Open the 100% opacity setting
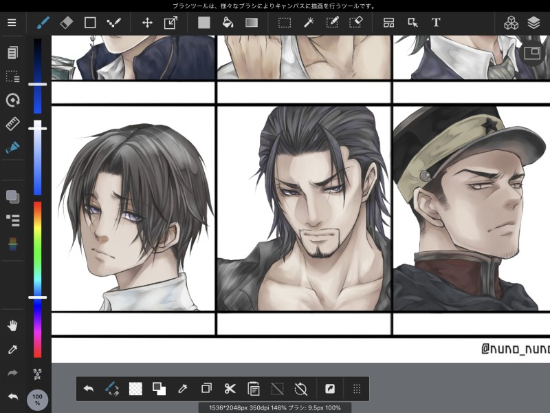Screen dimensions: 550x413 (37, 400)
